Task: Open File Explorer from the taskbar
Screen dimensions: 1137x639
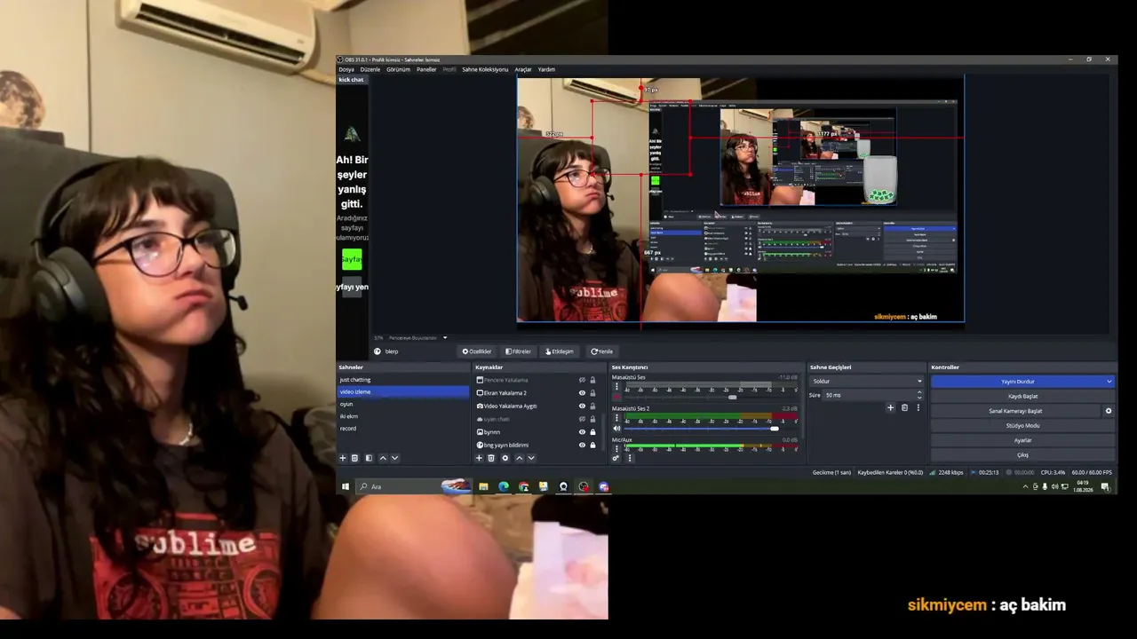Action: tap(483, 486)
